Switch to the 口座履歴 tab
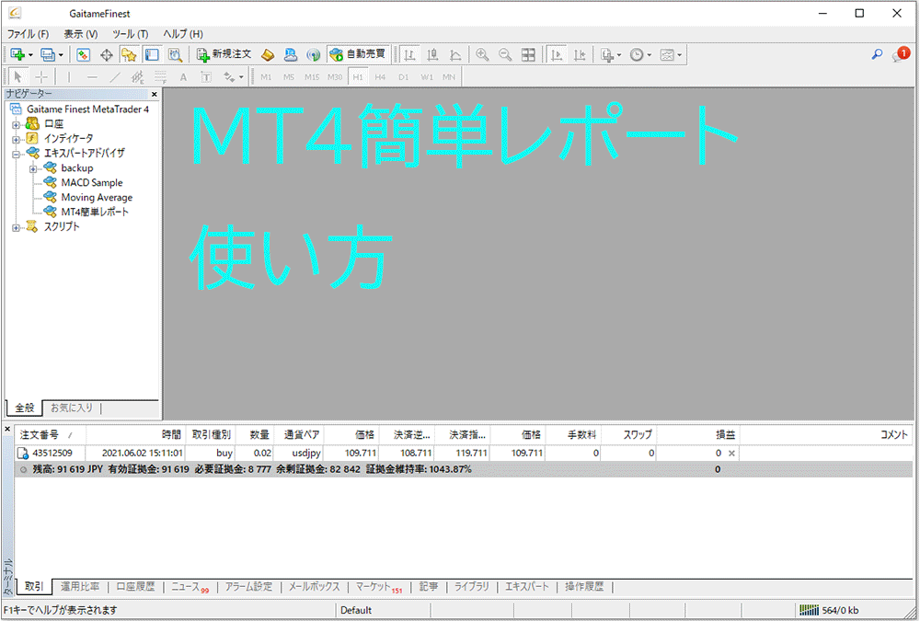Screen dimensions: 920x621 135,586
